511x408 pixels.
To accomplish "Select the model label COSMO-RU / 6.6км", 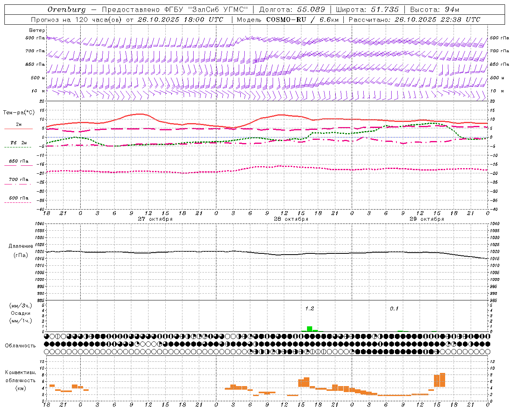I will pos(303,20).
